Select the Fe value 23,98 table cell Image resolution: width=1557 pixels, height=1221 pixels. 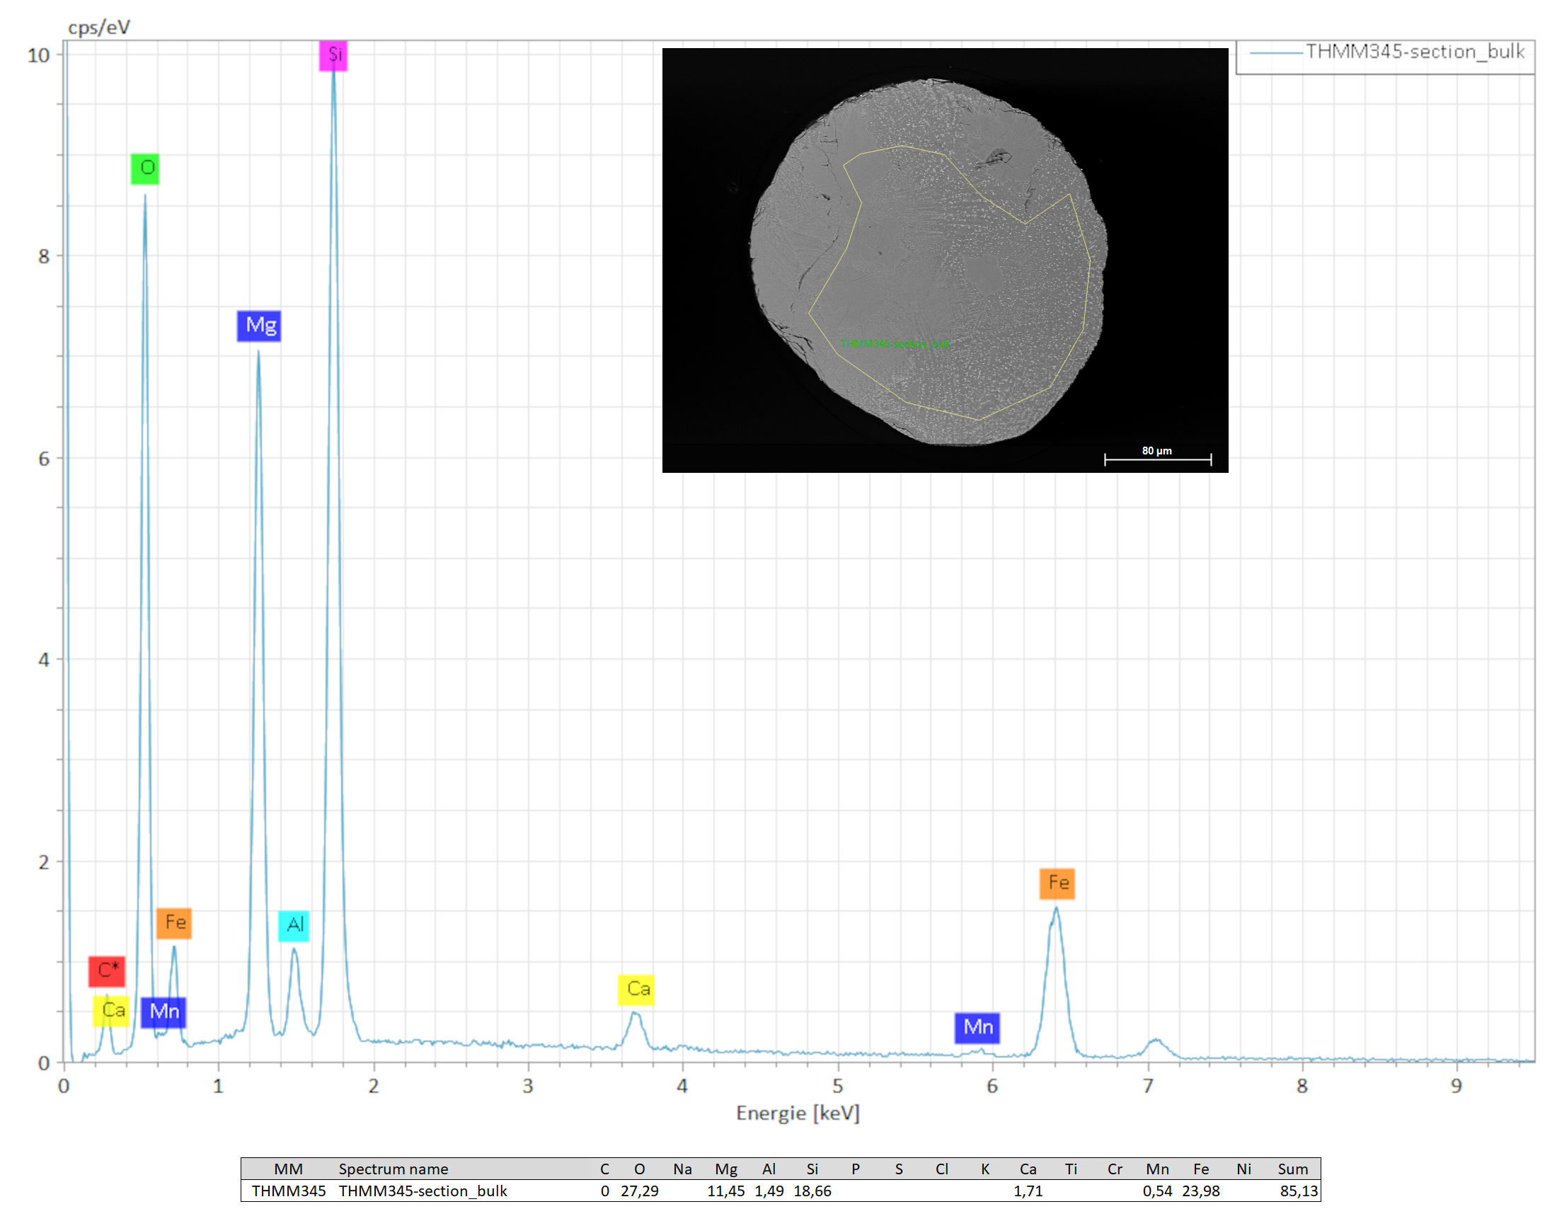[1200, 1191]
